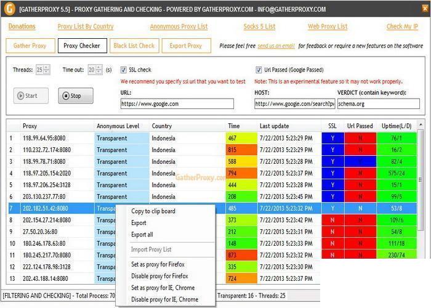Viewport: 431px width, 308px height.
Task: Switch to the Proxy Checker tab
Action: pos(82,46)
